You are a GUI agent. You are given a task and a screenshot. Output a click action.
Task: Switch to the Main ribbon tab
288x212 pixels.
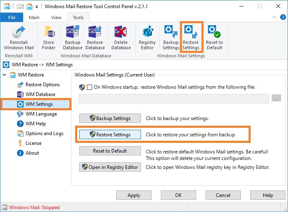coord(34,17)
